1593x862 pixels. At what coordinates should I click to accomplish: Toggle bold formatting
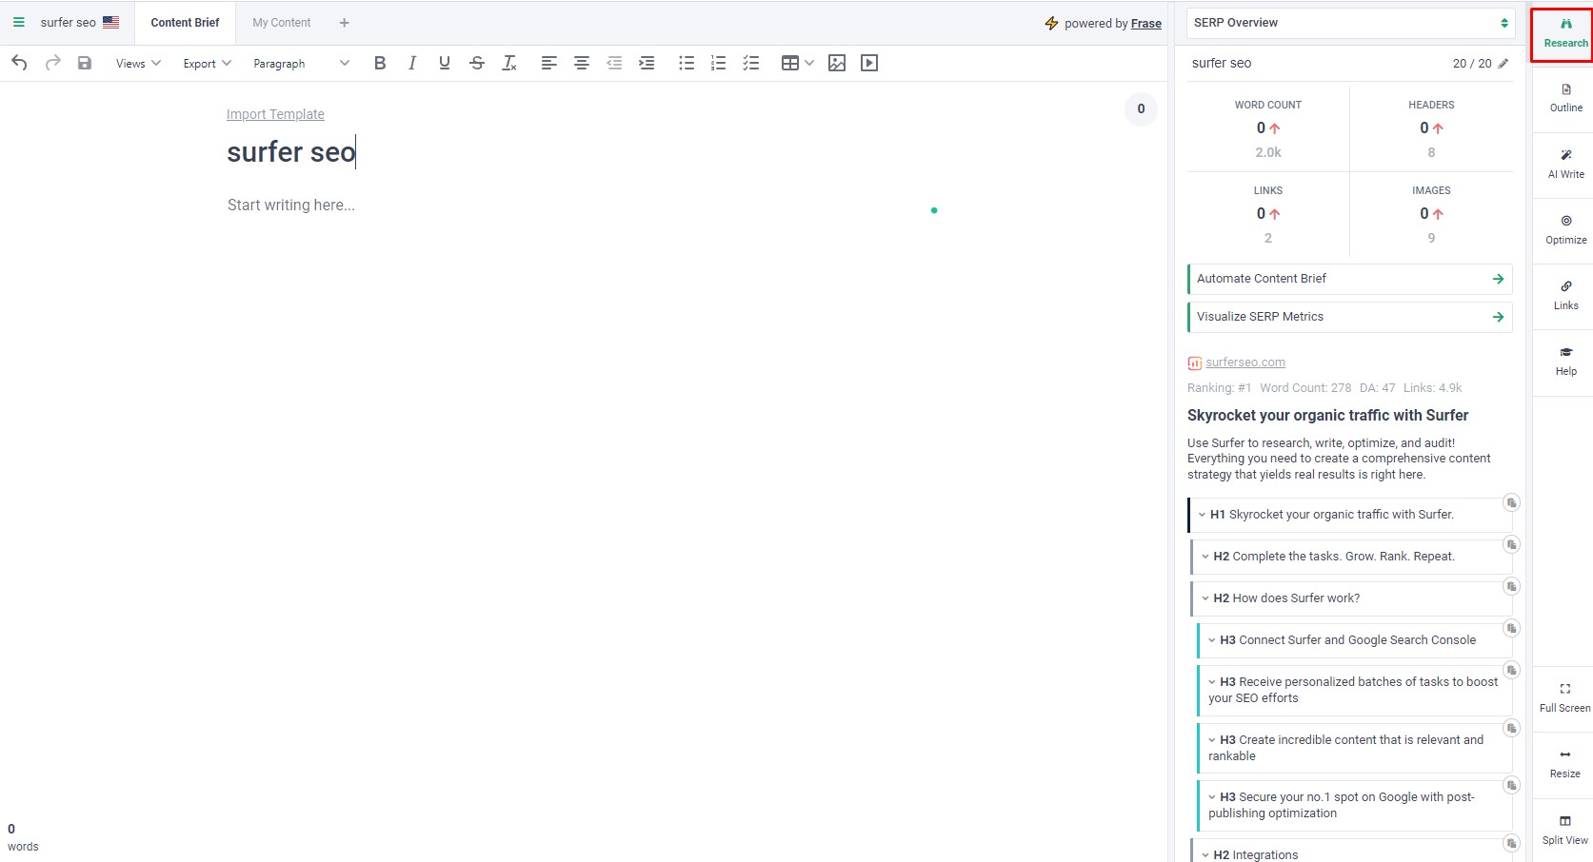tap(380, 63)
